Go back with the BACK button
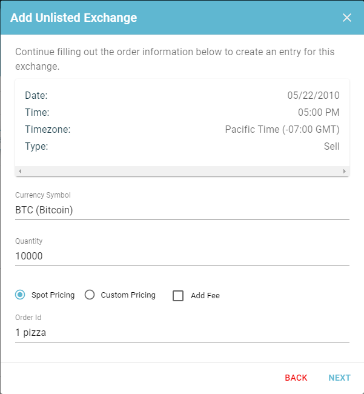Screen dimensions: 364x394 (296, 378)
